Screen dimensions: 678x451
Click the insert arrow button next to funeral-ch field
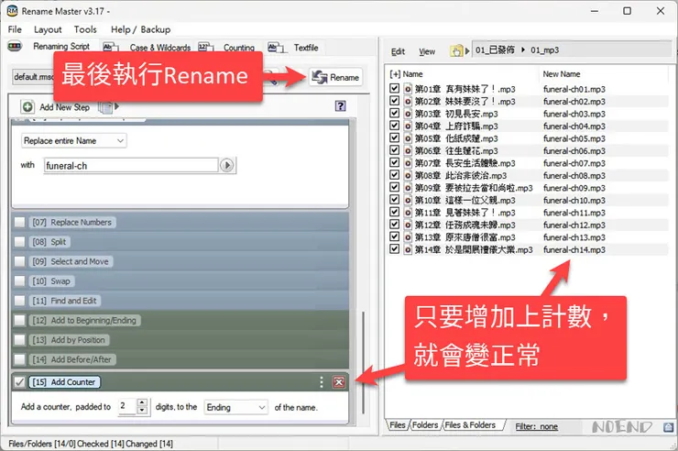(x=227, y=165)
